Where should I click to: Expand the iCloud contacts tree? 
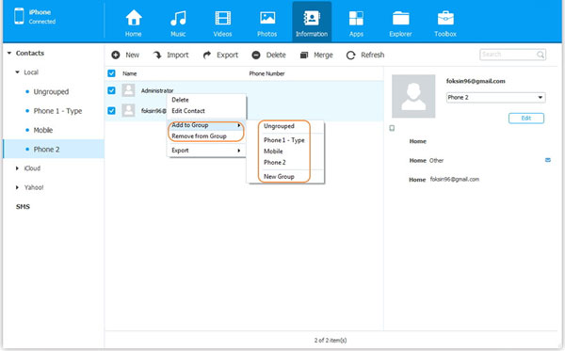(17, 168)
